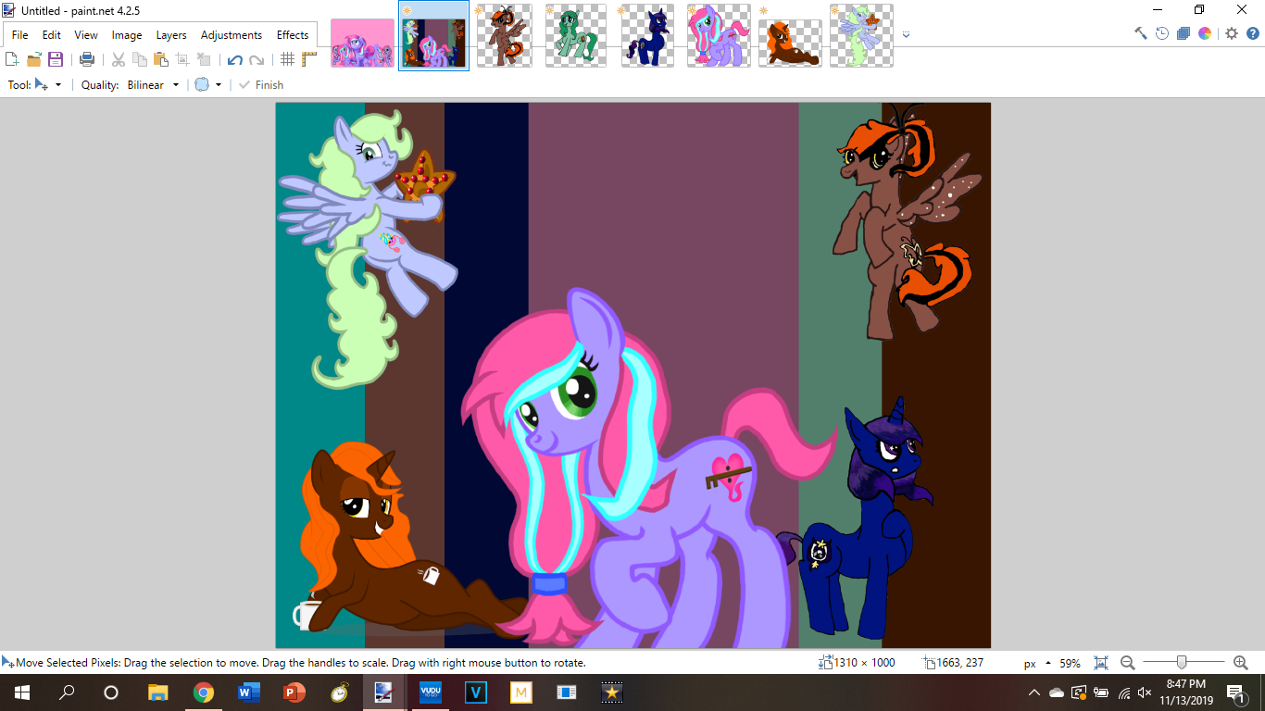Open the Tools window via hammer icon
Viewport: 1265px width, 711px height.
[1141, 33]
